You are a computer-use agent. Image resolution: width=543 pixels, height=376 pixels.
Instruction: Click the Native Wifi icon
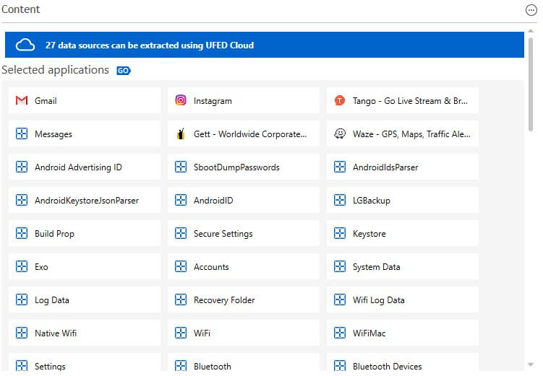22,333
